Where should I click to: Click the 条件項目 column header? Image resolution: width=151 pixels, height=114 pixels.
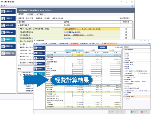click(x=40, y=22)
